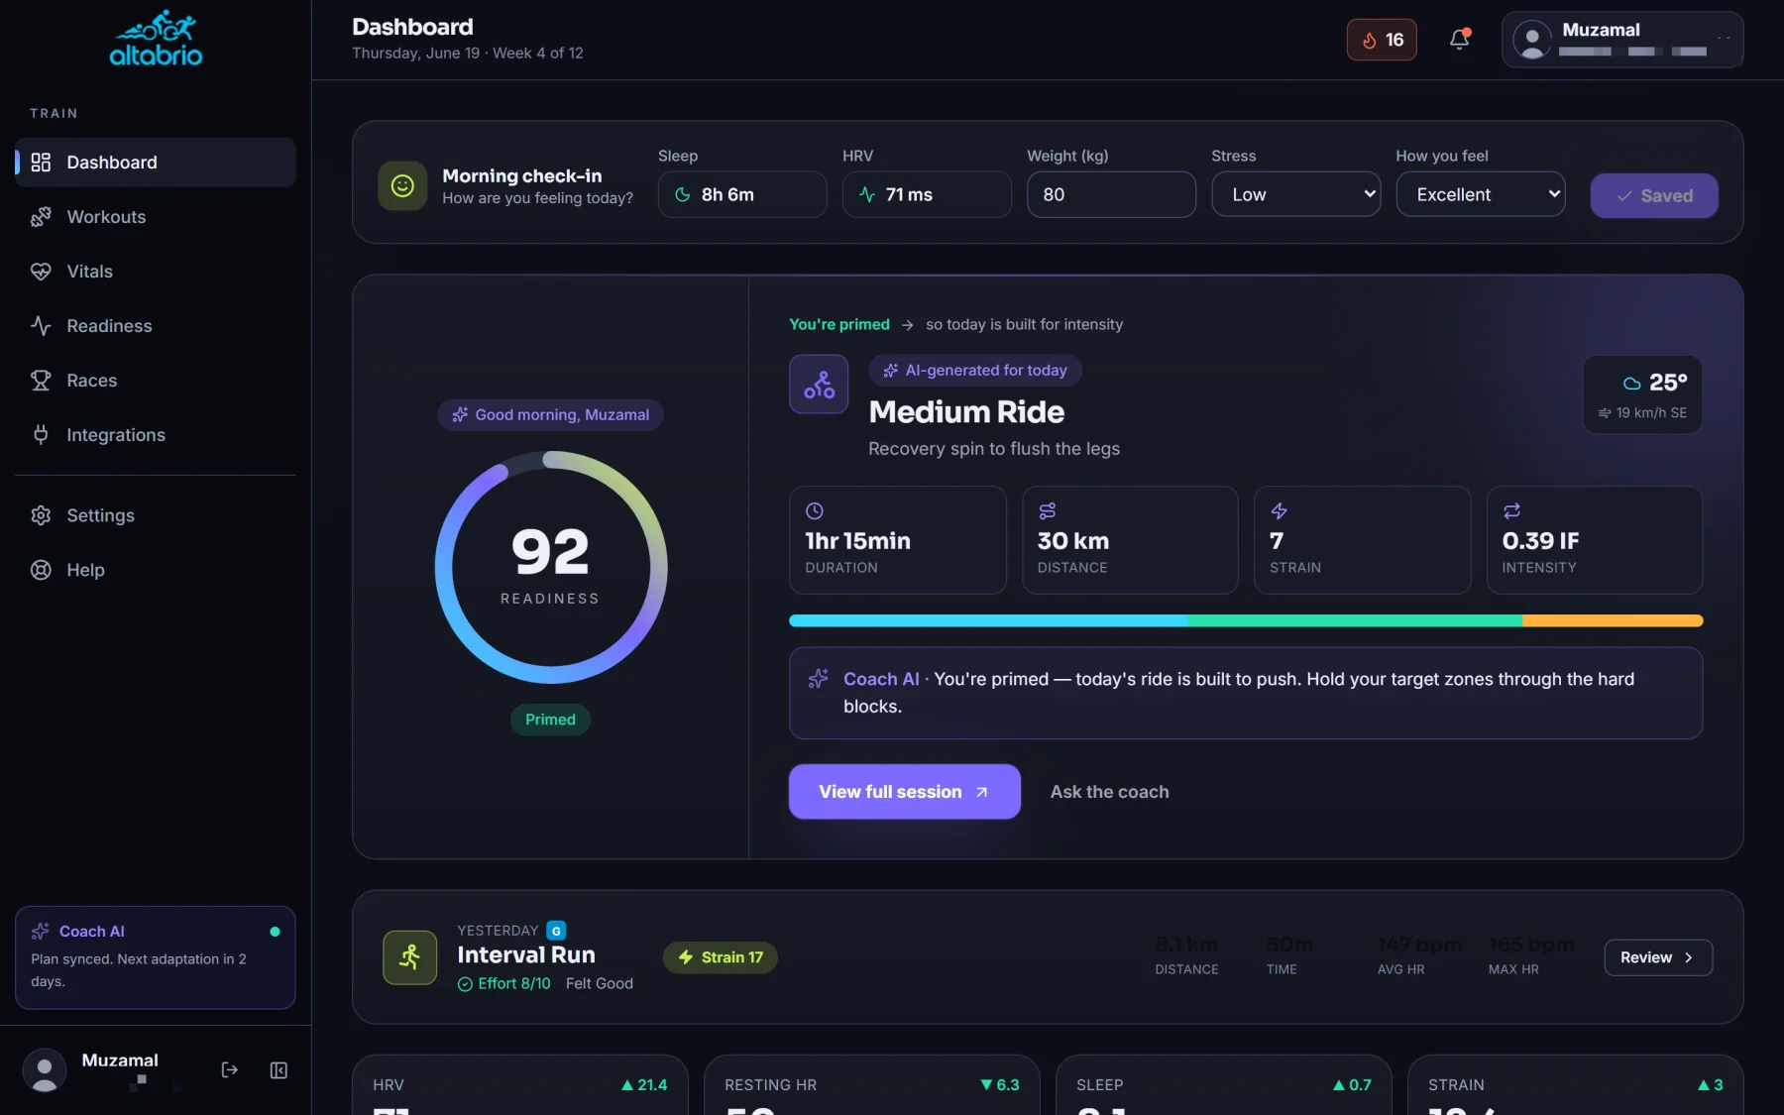The image size is (1784, 1115).
Task: Click the sparkle icon in Coach AI message
Action: (x=818, y=679)
